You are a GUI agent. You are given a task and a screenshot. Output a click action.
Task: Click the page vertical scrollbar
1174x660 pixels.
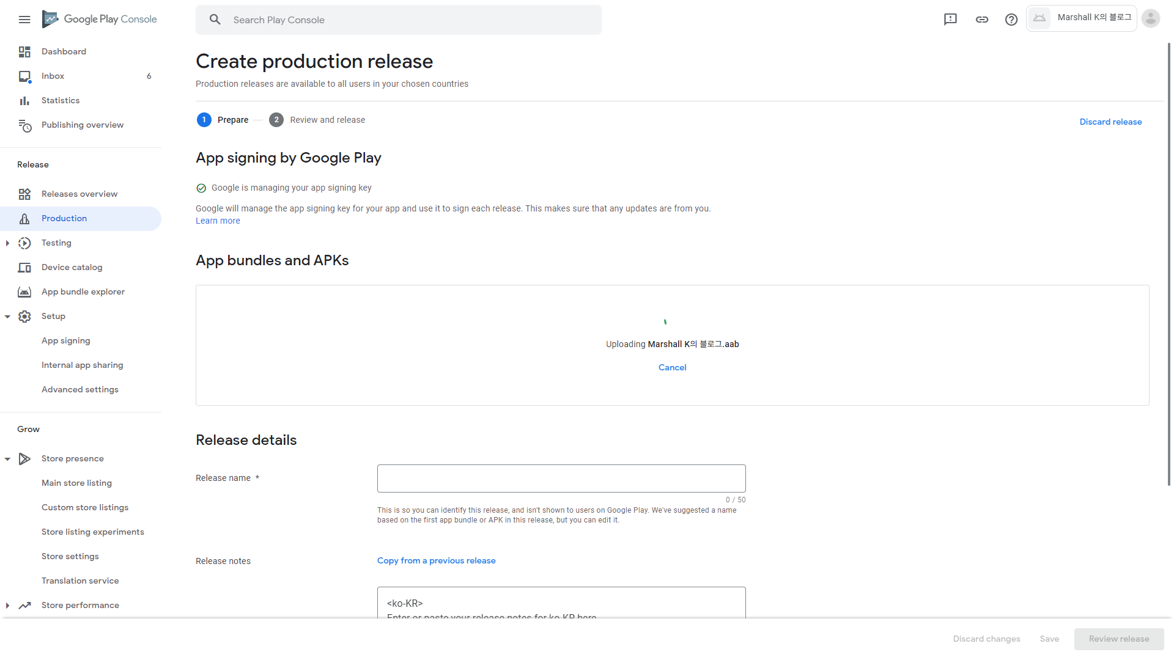click(1168, 263)
